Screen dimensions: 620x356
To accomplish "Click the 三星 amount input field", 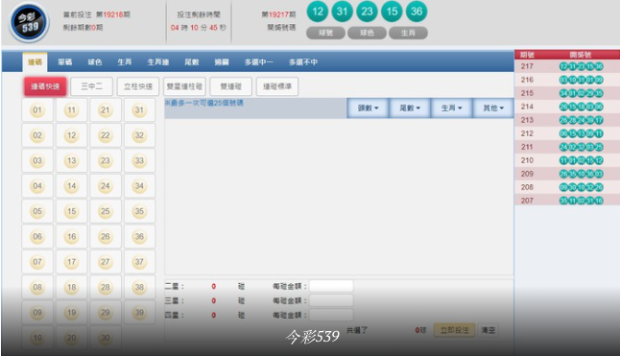I will pos(331,300).
